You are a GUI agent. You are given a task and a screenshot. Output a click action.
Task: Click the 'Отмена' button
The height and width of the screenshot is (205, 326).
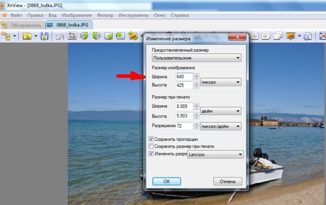227,181
